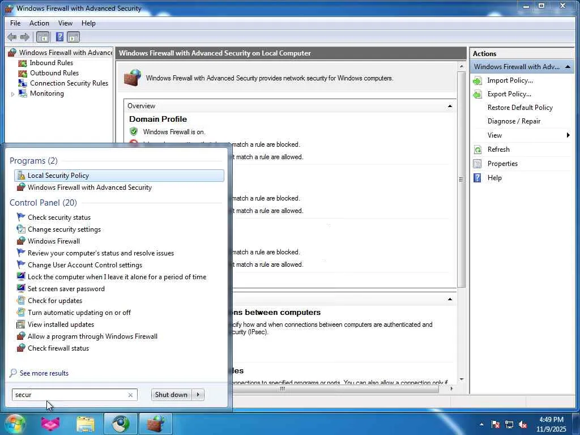
Task: Open the Help menu
Action: tap(88, 23)
